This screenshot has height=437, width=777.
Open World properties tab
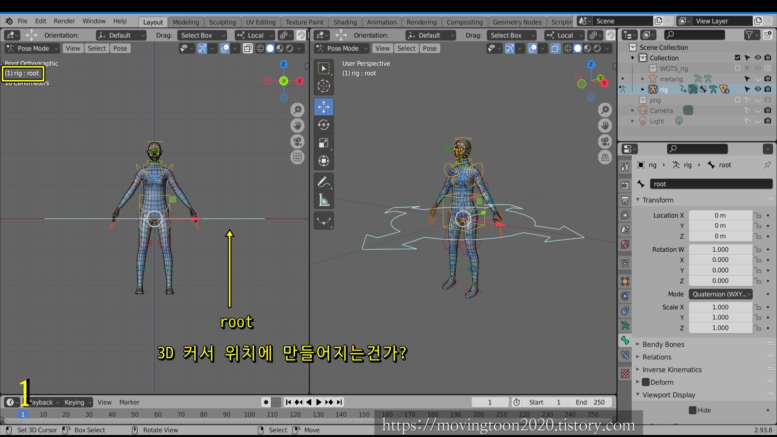(x=625, y=244)
